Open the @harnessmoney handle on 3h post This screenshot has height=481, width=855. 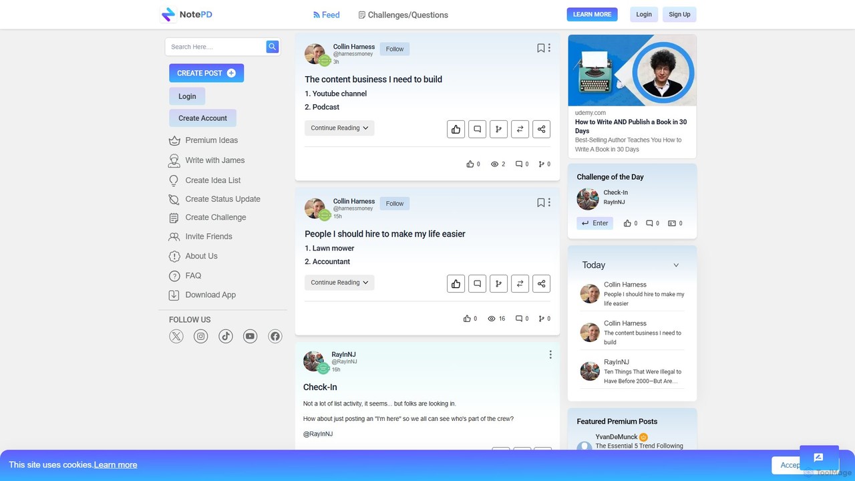(353, 54)
